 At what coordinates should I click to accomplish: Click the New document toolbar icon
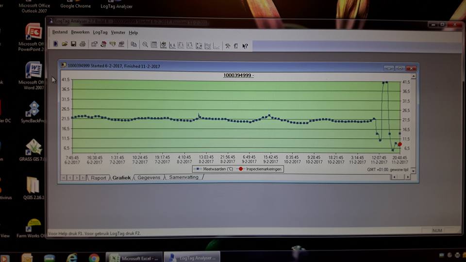(x=56, y=44)
